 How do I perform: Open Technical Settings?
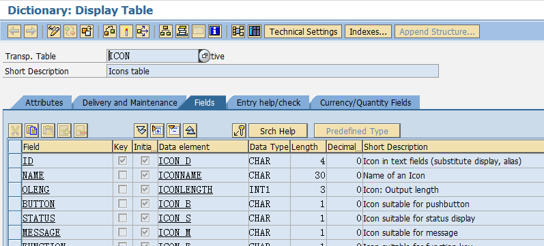point(303,31)
